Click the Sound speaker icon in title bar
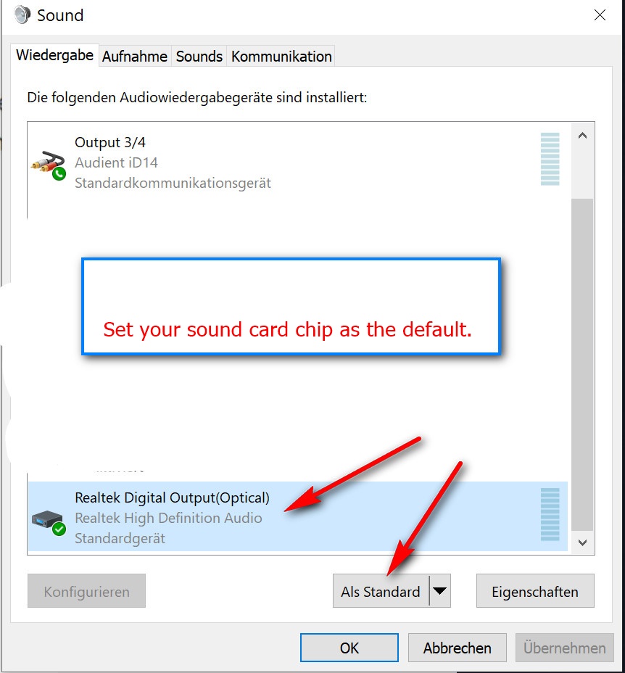The width and height of the screenshot is (625, 673). click(22, 15)
